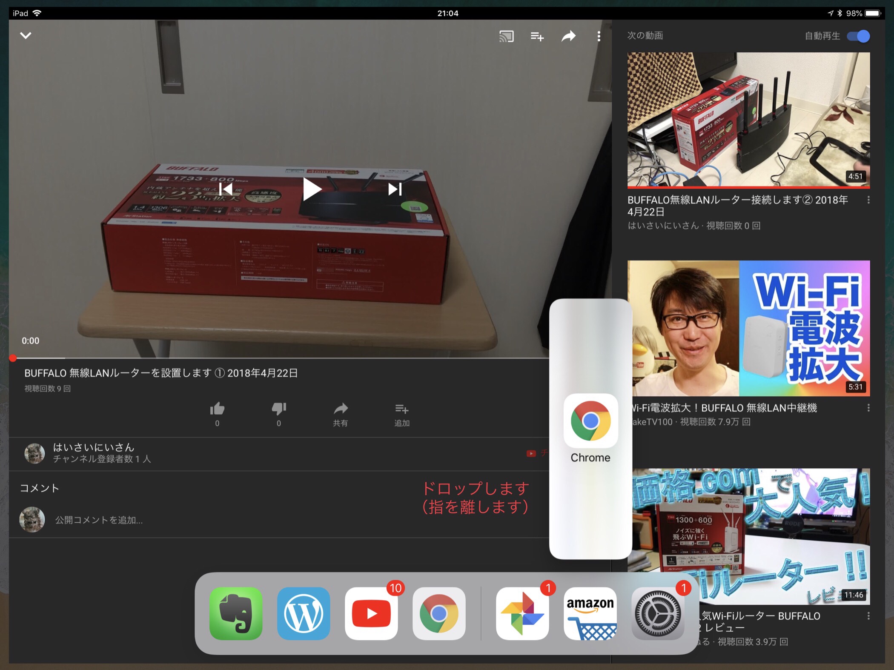The height and width of the screenshot is (670, 894).
Task: Tap the 公開コメントを追加 comment field
Action: (x=99, y=520)
